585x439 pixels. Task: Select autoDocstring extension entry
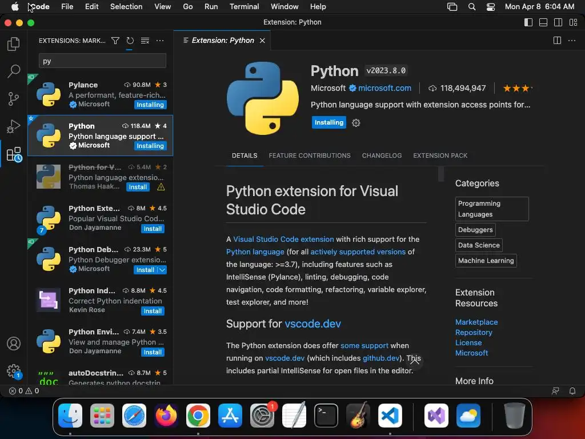click(x=100, y=376)
